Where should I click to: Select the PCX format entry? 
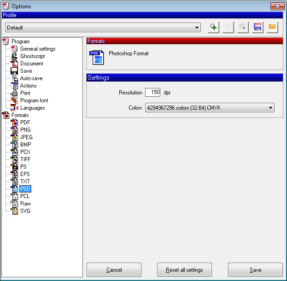[x=25, y=152]
